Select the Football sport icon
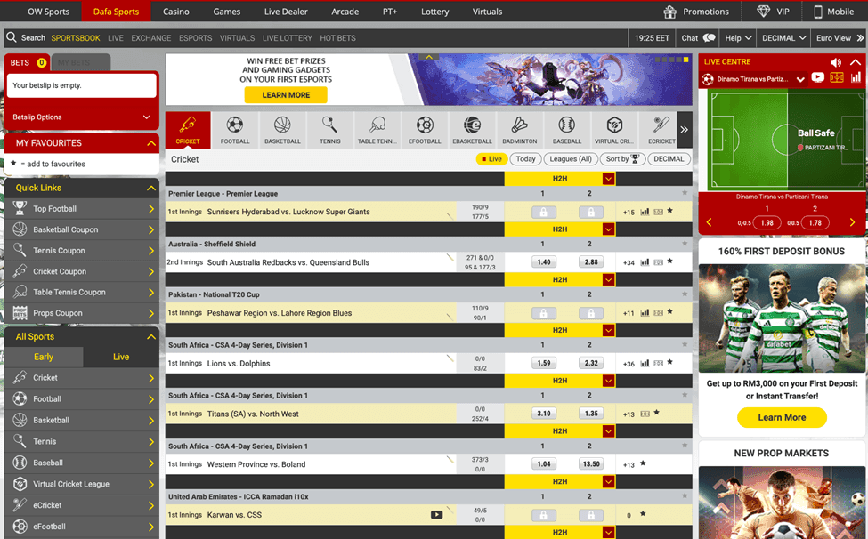The image size is (868, 539). click(235, 130)
